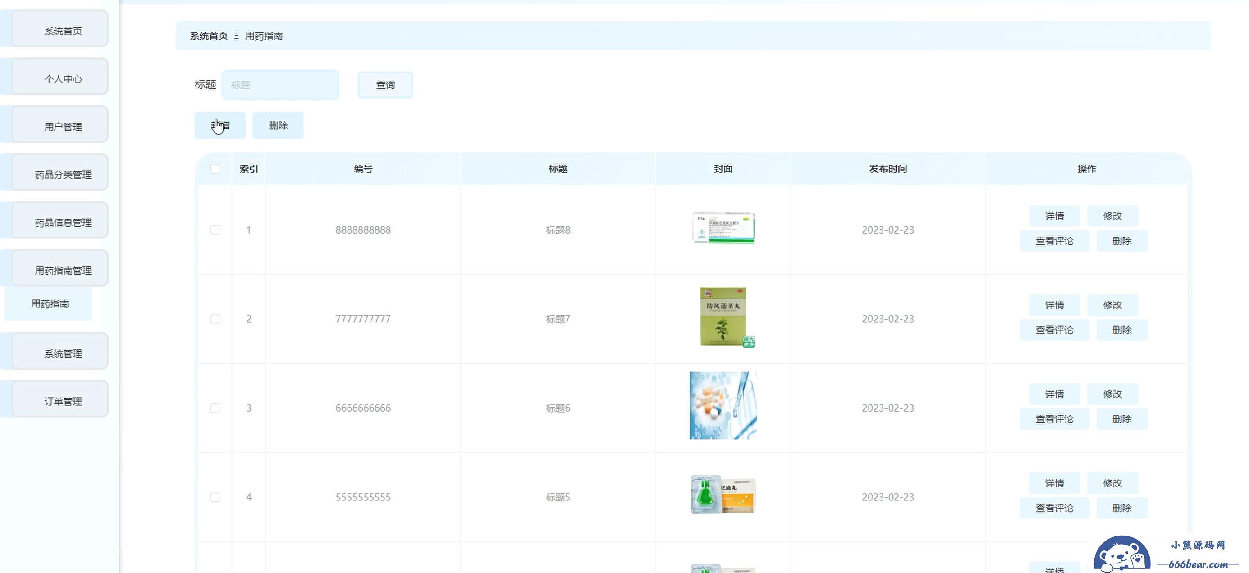
Task: Select 用药指南 submenu item
Action: (x=48, y=304)
